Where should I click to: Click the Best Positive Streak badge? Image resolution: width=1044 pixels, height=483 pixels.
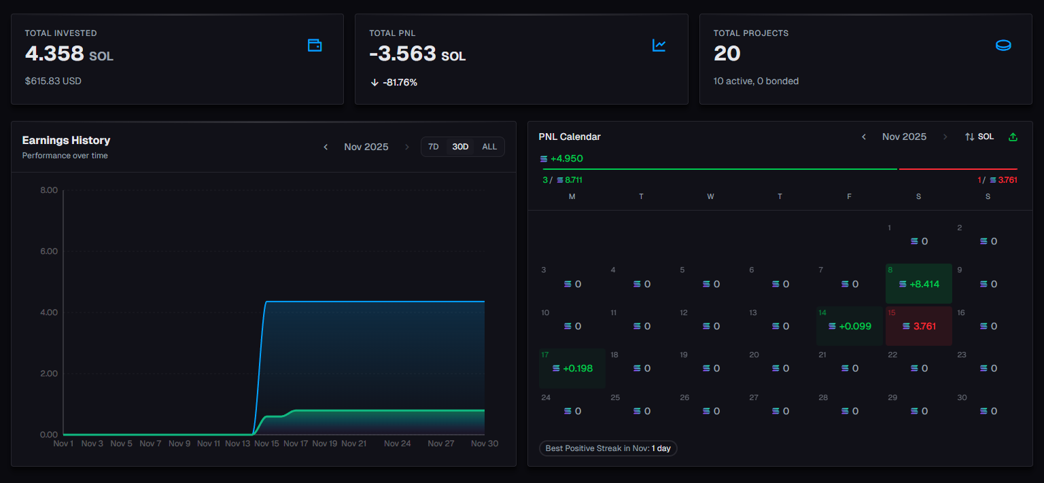[x=608, y=448]
